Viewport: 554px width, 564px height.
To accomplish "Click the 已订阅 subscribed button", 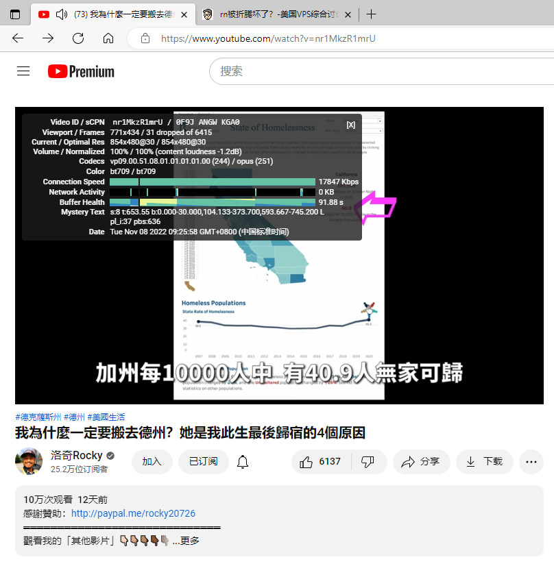I will (x=204, y=461).
